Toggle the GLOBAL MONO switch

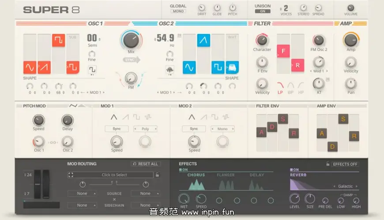(178, 11)
